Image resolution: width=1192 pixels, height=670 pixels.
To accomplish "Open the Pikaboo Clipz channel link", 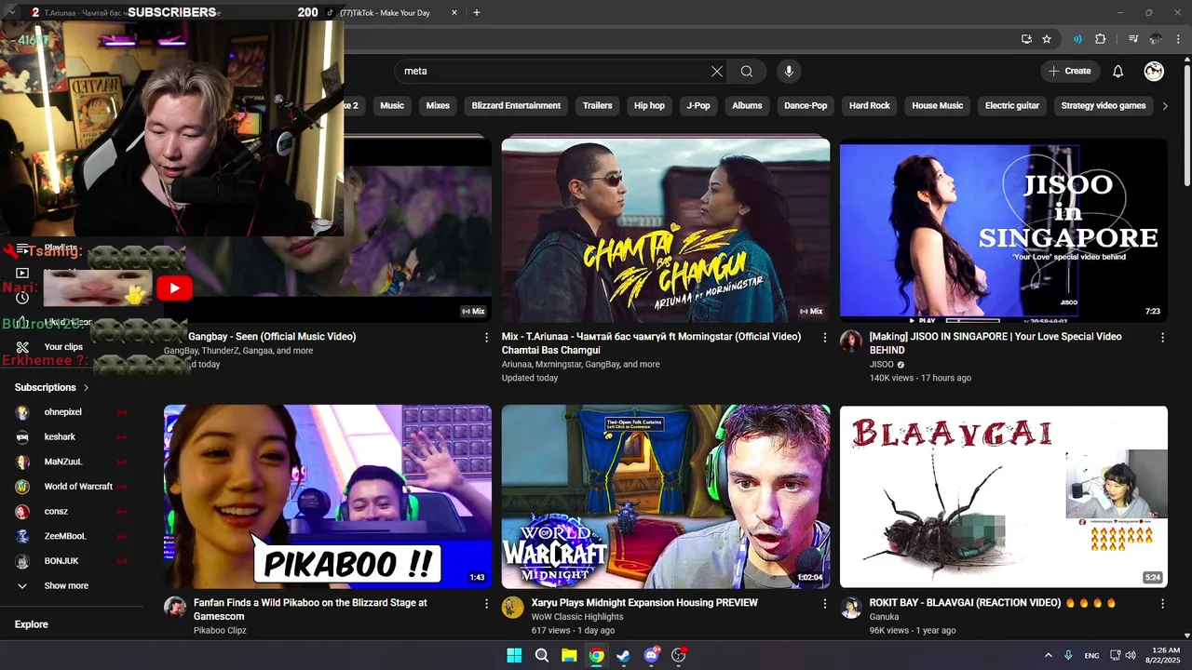I will 220,630.
